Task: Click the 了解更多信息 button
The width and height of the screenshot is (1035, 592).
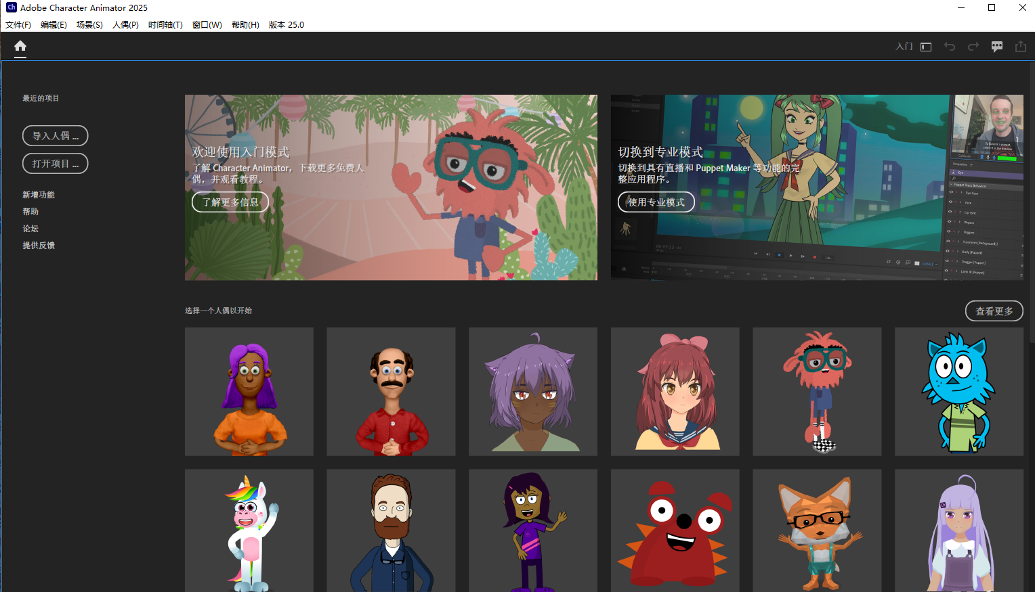Action: (230, 202)
